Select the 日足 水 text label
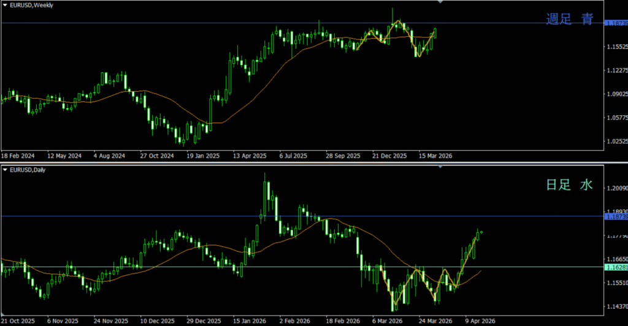 click(570, 184)
